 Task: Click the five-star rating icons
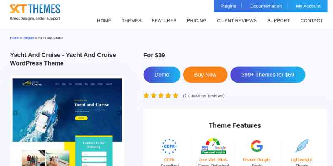[x=161, y=95]
